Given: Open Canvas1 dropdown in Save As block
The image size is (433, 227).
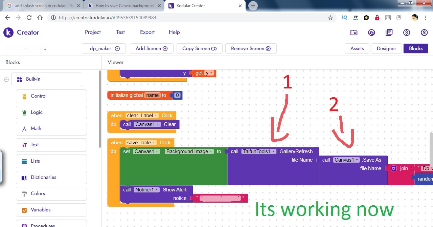Looking at the screenshot, I should point(346,160).
